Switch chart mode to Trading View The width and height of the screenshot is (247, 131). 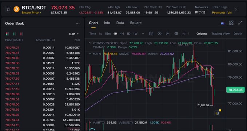(x=220, y=33)
